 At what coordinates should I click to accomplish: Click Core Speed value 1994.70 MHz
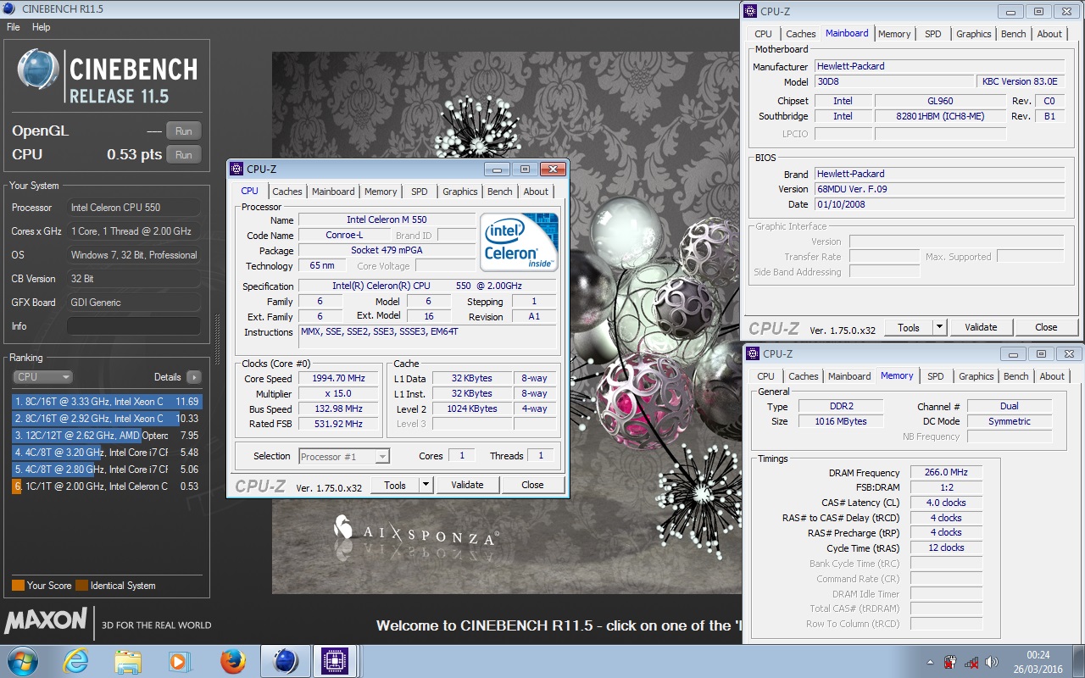tap(339, 379)
